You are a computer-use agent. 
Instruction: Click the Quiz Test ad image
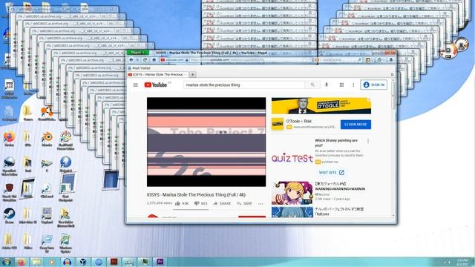pyautogui.click(x=292, y=158)
